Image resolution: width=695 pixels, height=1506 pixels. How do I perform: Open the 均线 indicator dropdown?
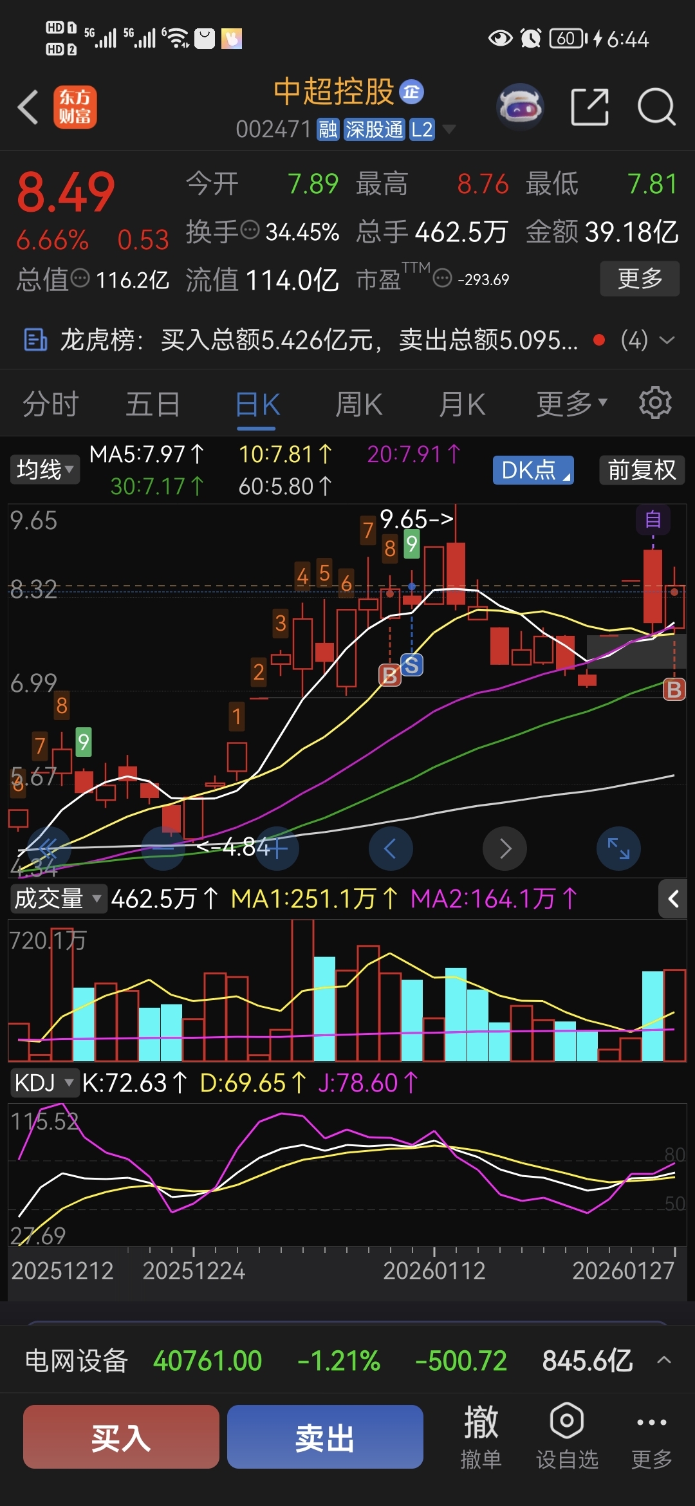click(x=44, y=469)
